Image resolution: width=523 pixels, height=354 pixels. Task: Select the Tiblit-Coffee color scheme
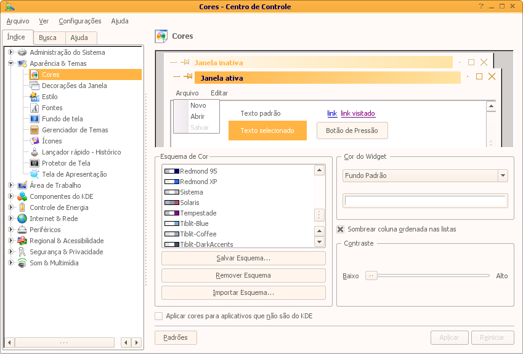click(x=198, y=234)
